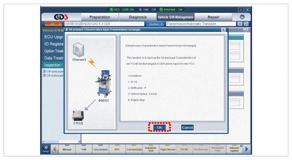Click the Internet On status indicator
The image size is (292, 160).
pyautogui.click(x=171, y=9)
